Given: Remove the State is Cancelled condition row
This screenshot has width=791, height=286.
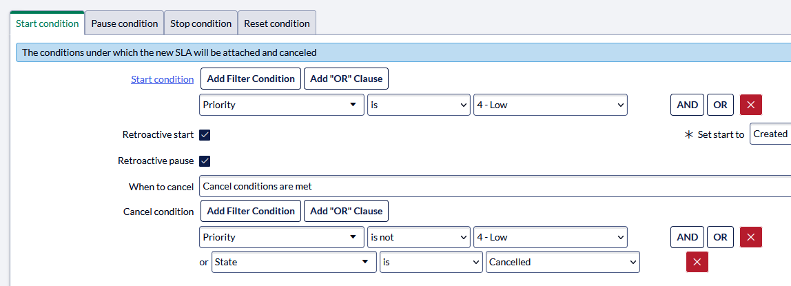Looking at the screenshot, I should (697, 262).
